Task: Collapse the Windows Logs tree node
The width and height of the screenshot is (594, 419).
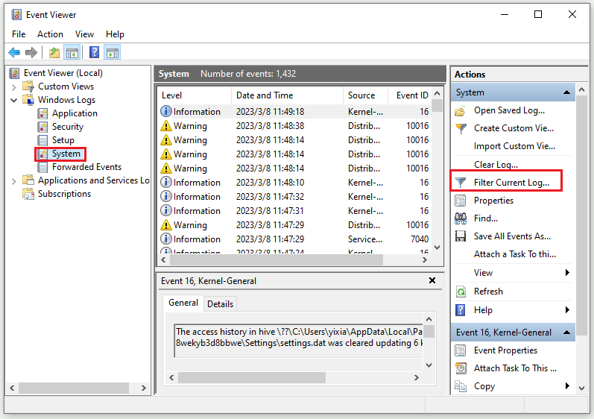Action: [14, 101]
